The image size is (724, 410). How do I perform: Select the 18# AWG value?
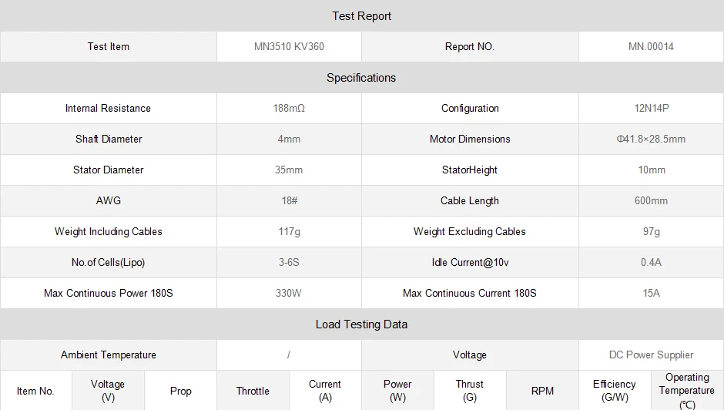point(289,200)
